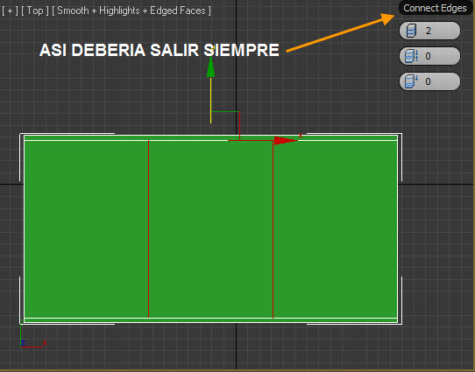Select the right red connected edge on the plane
This screenshot has height=372, width=475.
(x=273, y=229)
